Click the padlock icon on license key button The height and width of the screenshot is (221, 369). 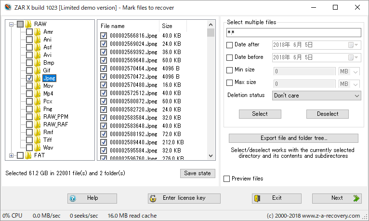(153, 198)
